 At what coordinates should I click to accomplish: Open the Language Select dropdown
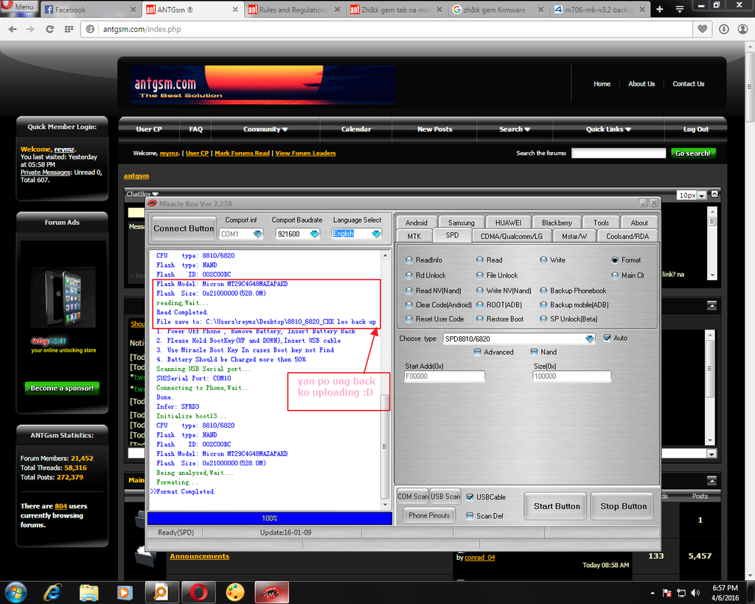click(376, 234)
